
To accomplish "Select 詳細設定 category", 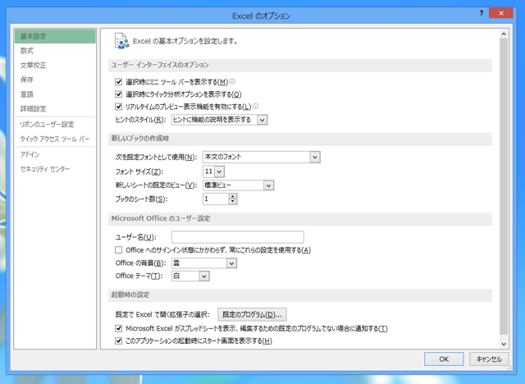I will pos(55,108).
